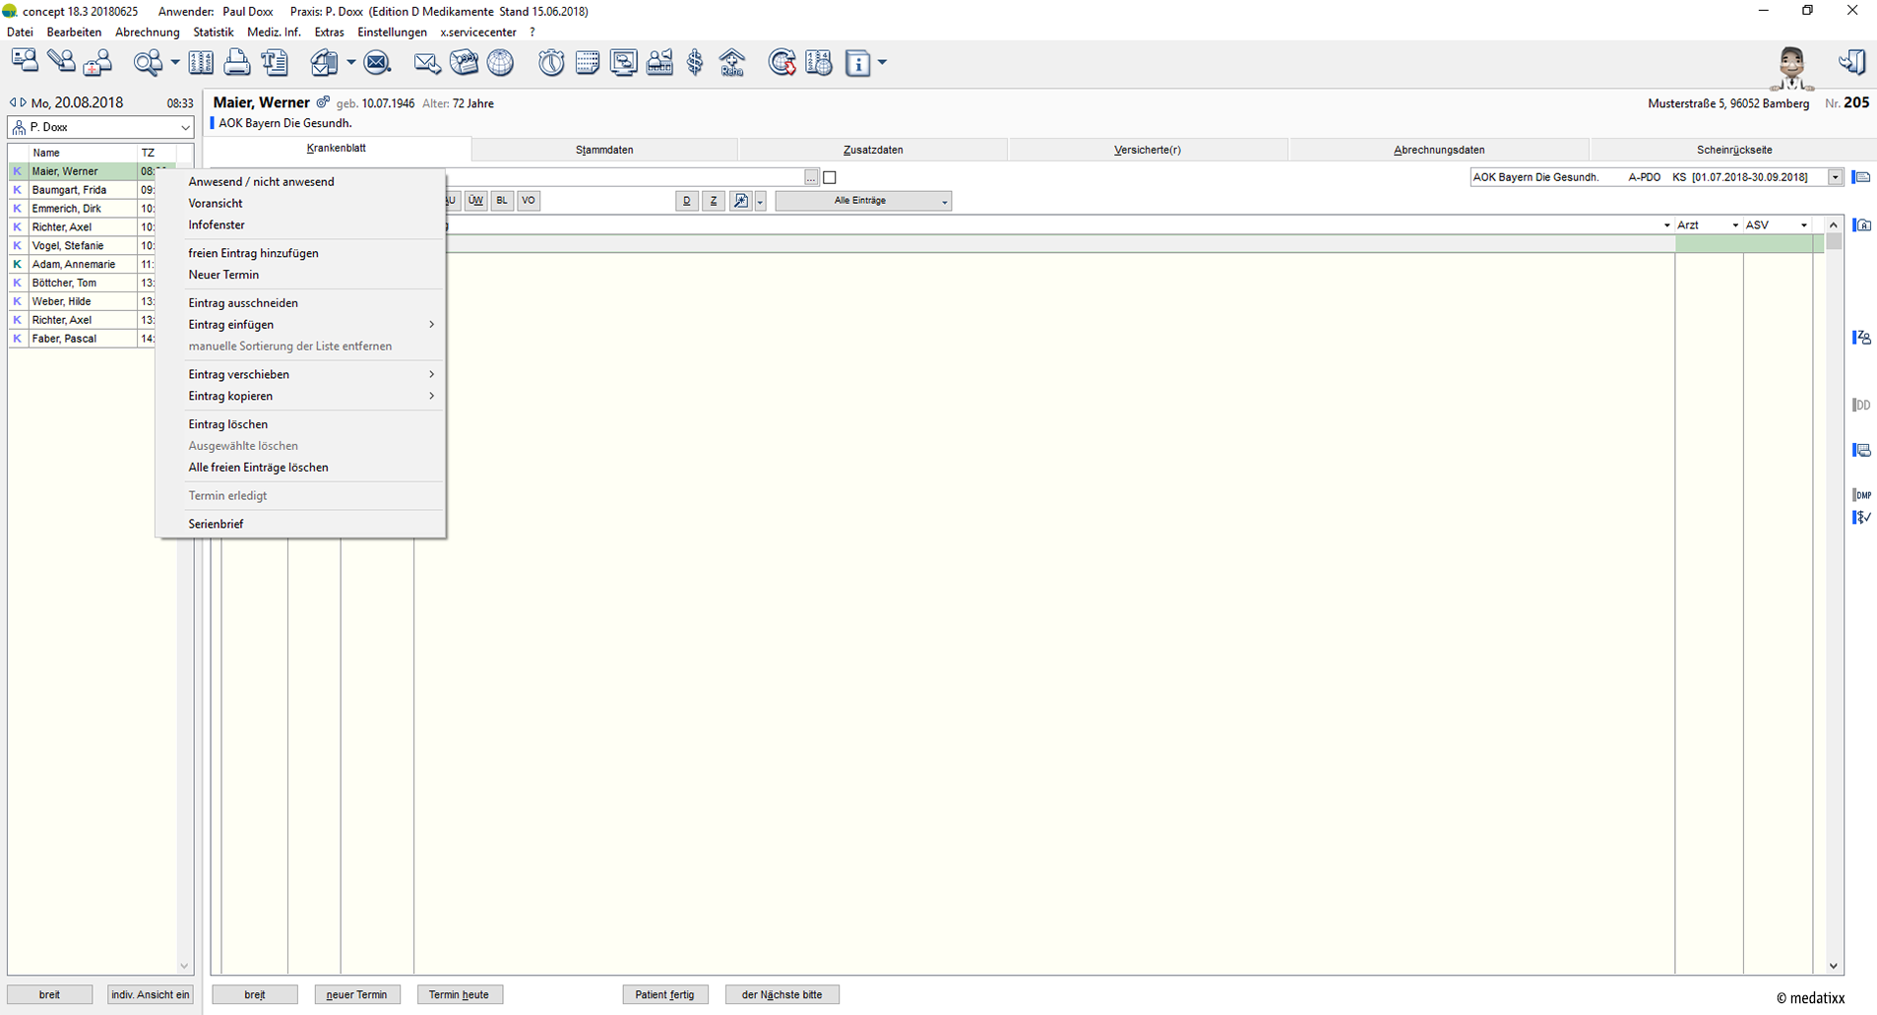The height and width of the screenshot is (1015, 1877).
Task: Open the stopwatch timer icon
Action: (551, 63)
